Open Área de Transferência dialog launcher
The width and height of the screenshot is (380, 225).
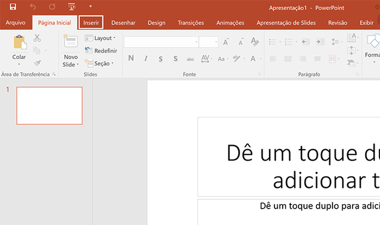click(54, 74)
